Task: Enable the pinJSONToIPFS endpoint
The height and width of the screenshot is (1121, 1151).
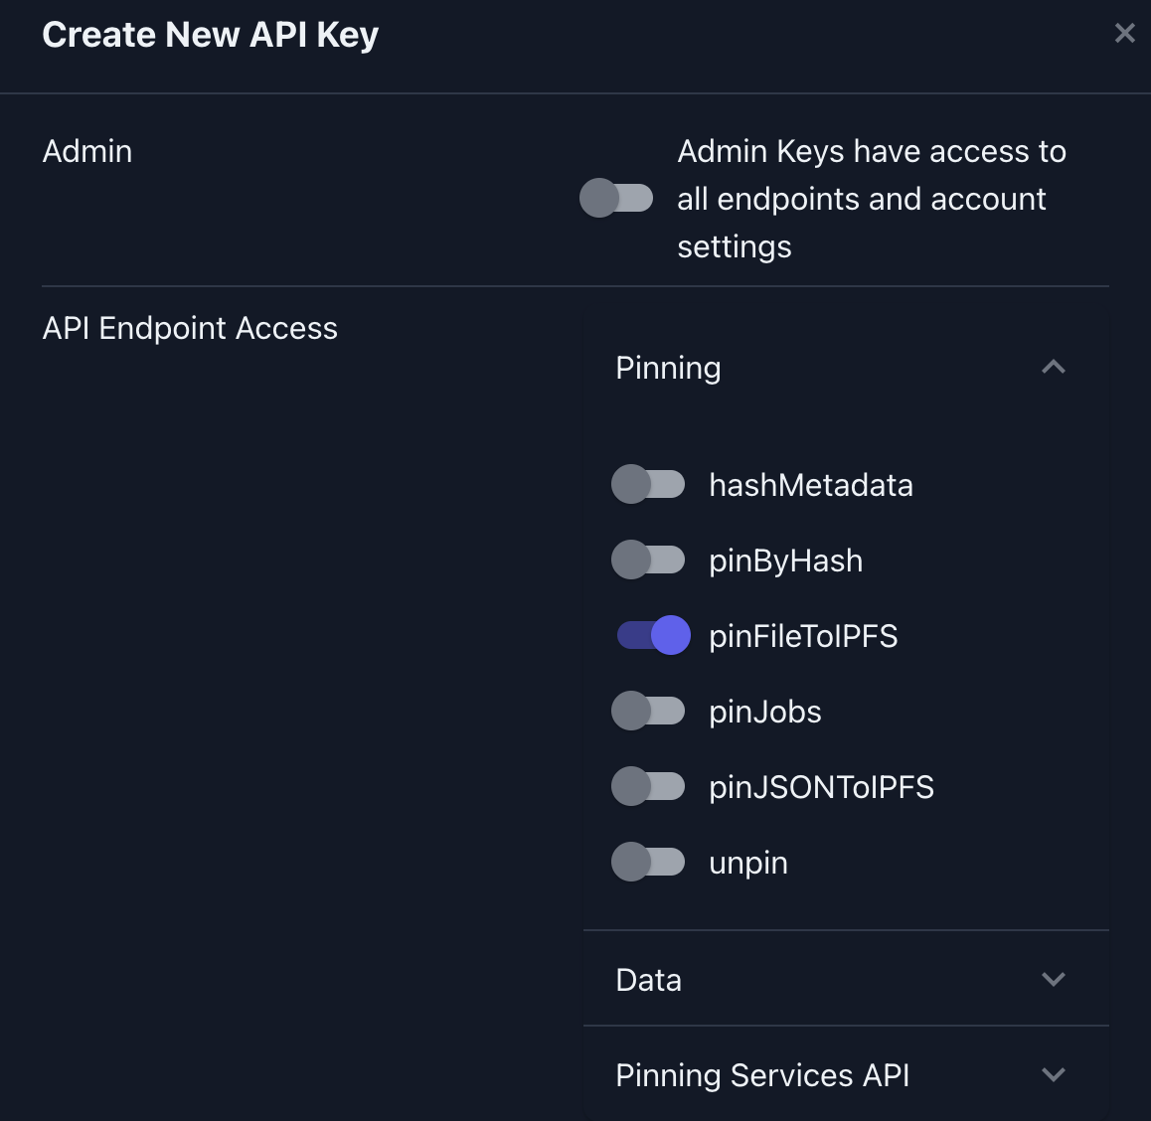Action: click(648, 786)
